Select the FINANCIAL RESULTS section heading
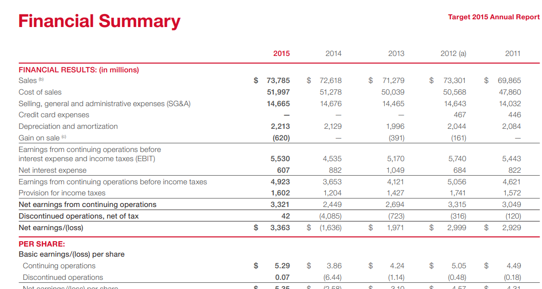The width and height of the screenshot is (542, 289). 79,70
